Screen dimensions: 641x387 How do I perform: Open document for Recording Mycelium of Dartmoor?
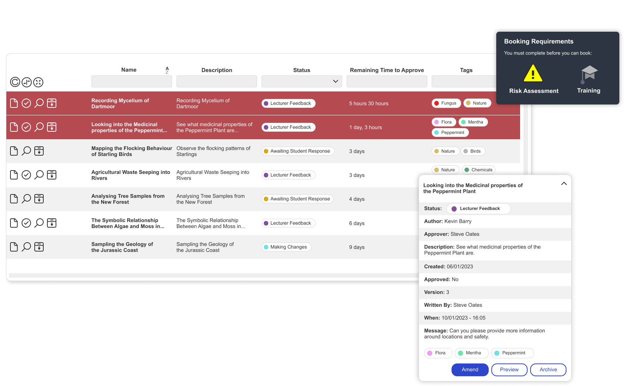coord(14,103)
